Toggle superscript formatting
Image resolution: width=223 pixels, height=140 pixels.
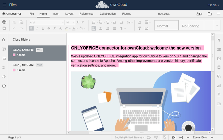tap(54, 28)
